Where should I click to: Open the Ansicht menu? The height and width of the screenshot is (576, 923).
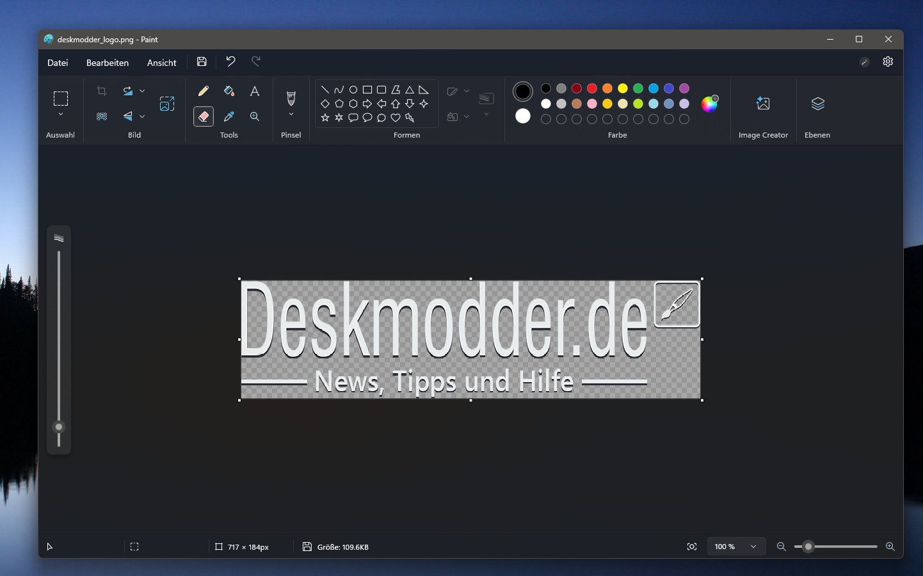(161, 63)
